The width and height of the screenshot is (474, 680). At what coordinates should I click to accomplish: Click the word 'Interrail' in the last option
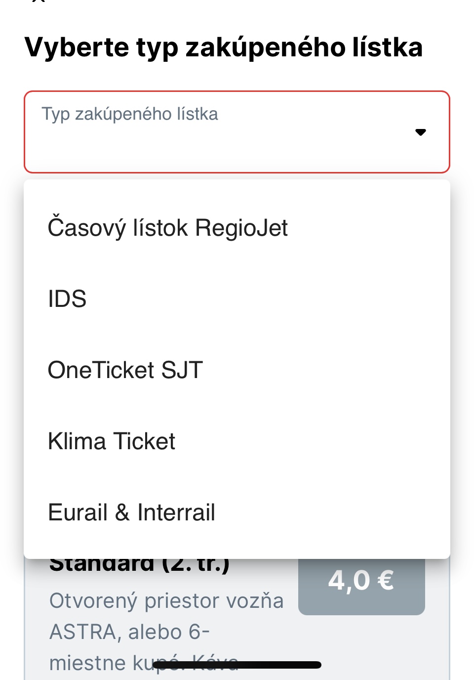point(176,512)
